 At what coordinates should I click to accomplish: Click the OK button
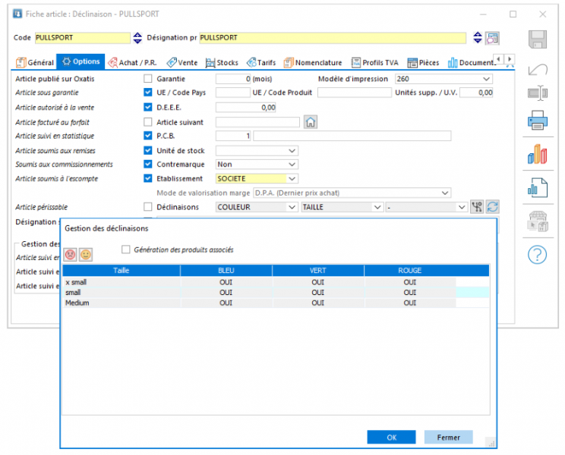[x=391, y=438]
